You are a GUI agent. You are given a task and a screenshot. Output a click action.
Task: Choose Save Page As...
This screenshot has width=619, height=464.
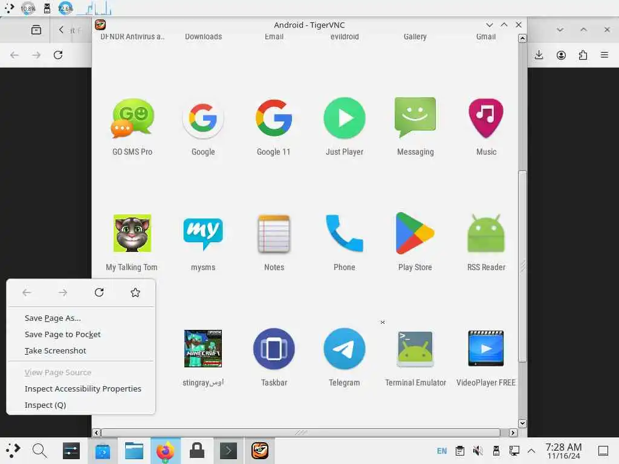click(82, 318)
